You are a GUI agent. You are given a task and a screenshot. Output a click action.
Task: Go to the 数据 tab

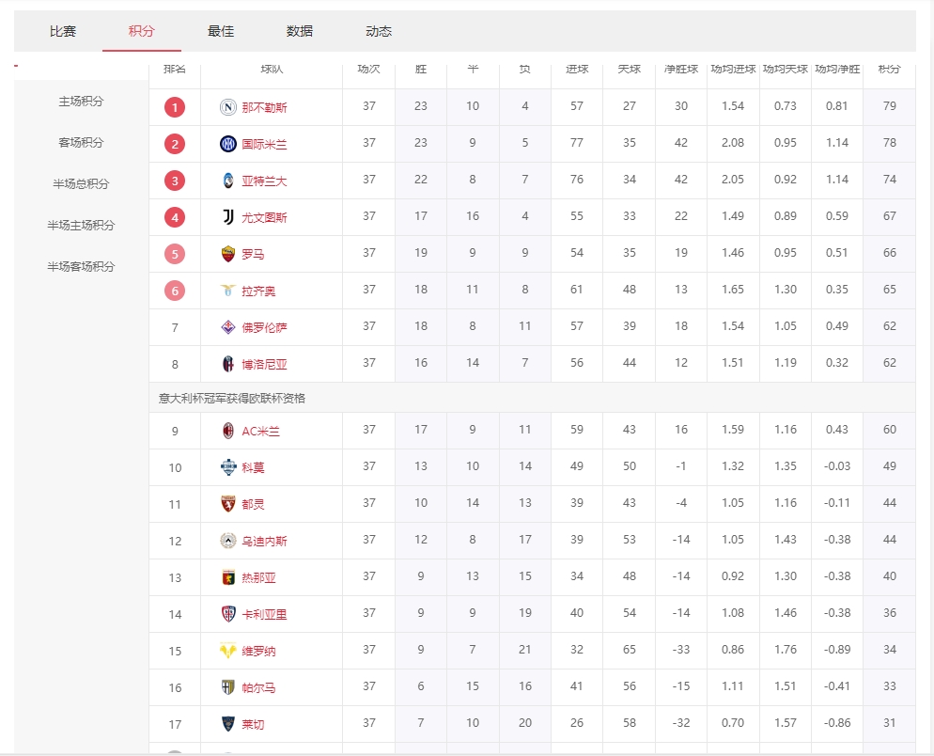[x=300, y=31]
